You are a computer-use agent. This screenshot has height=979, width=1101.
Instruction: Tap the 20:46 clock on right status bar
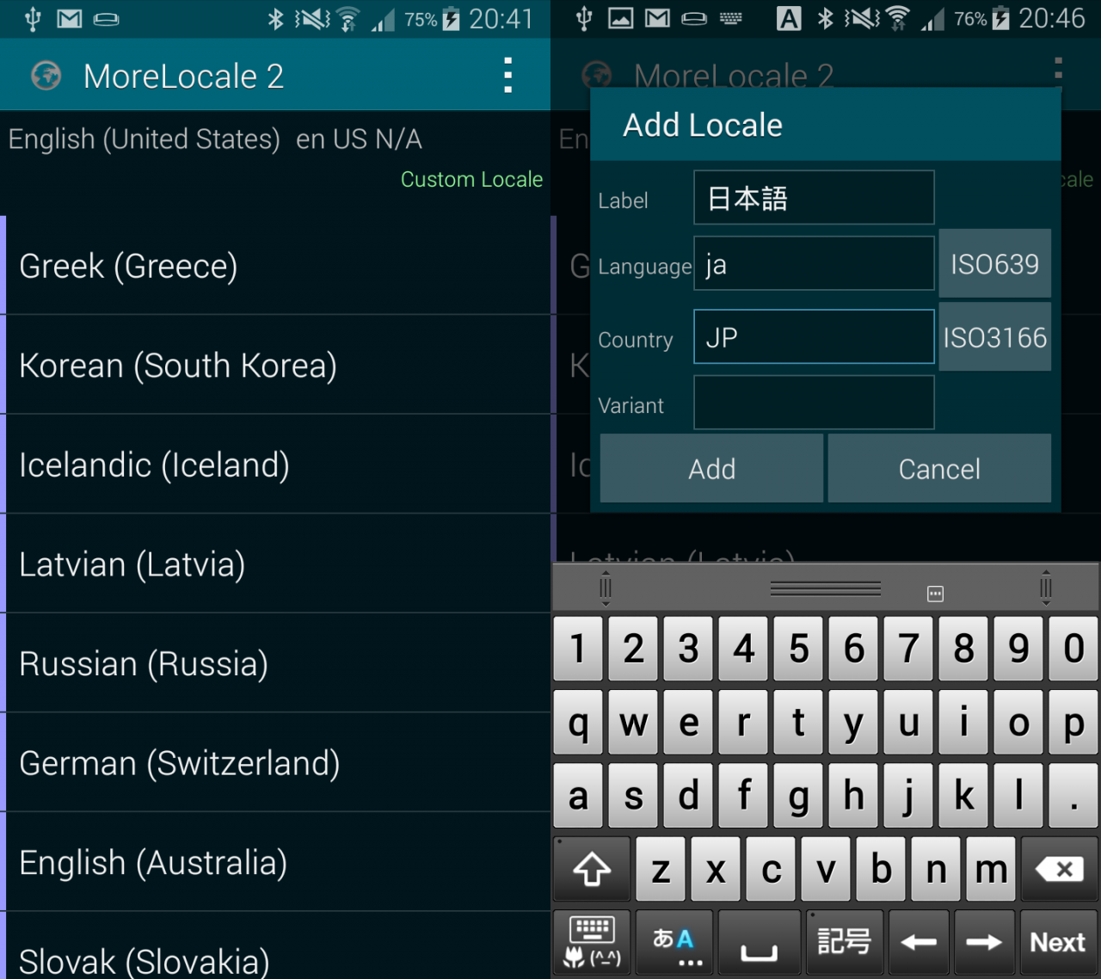coord(1051,18)
